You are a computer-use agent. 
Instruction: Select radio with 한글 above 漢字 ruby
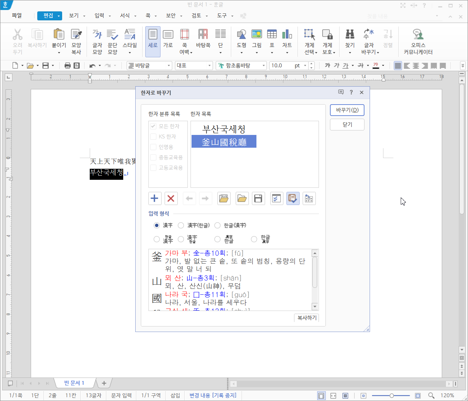pos(156,239)
